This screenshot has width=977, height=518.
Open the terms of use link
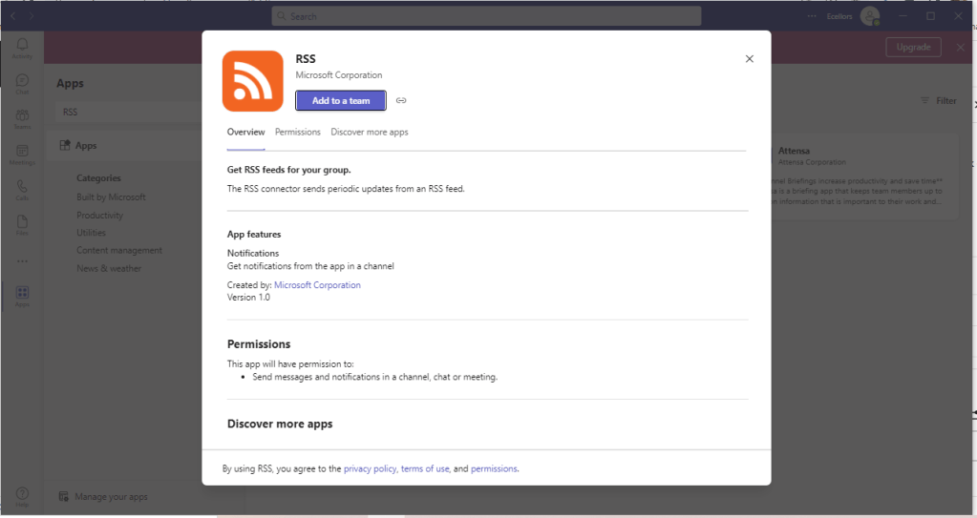point(424,468)
